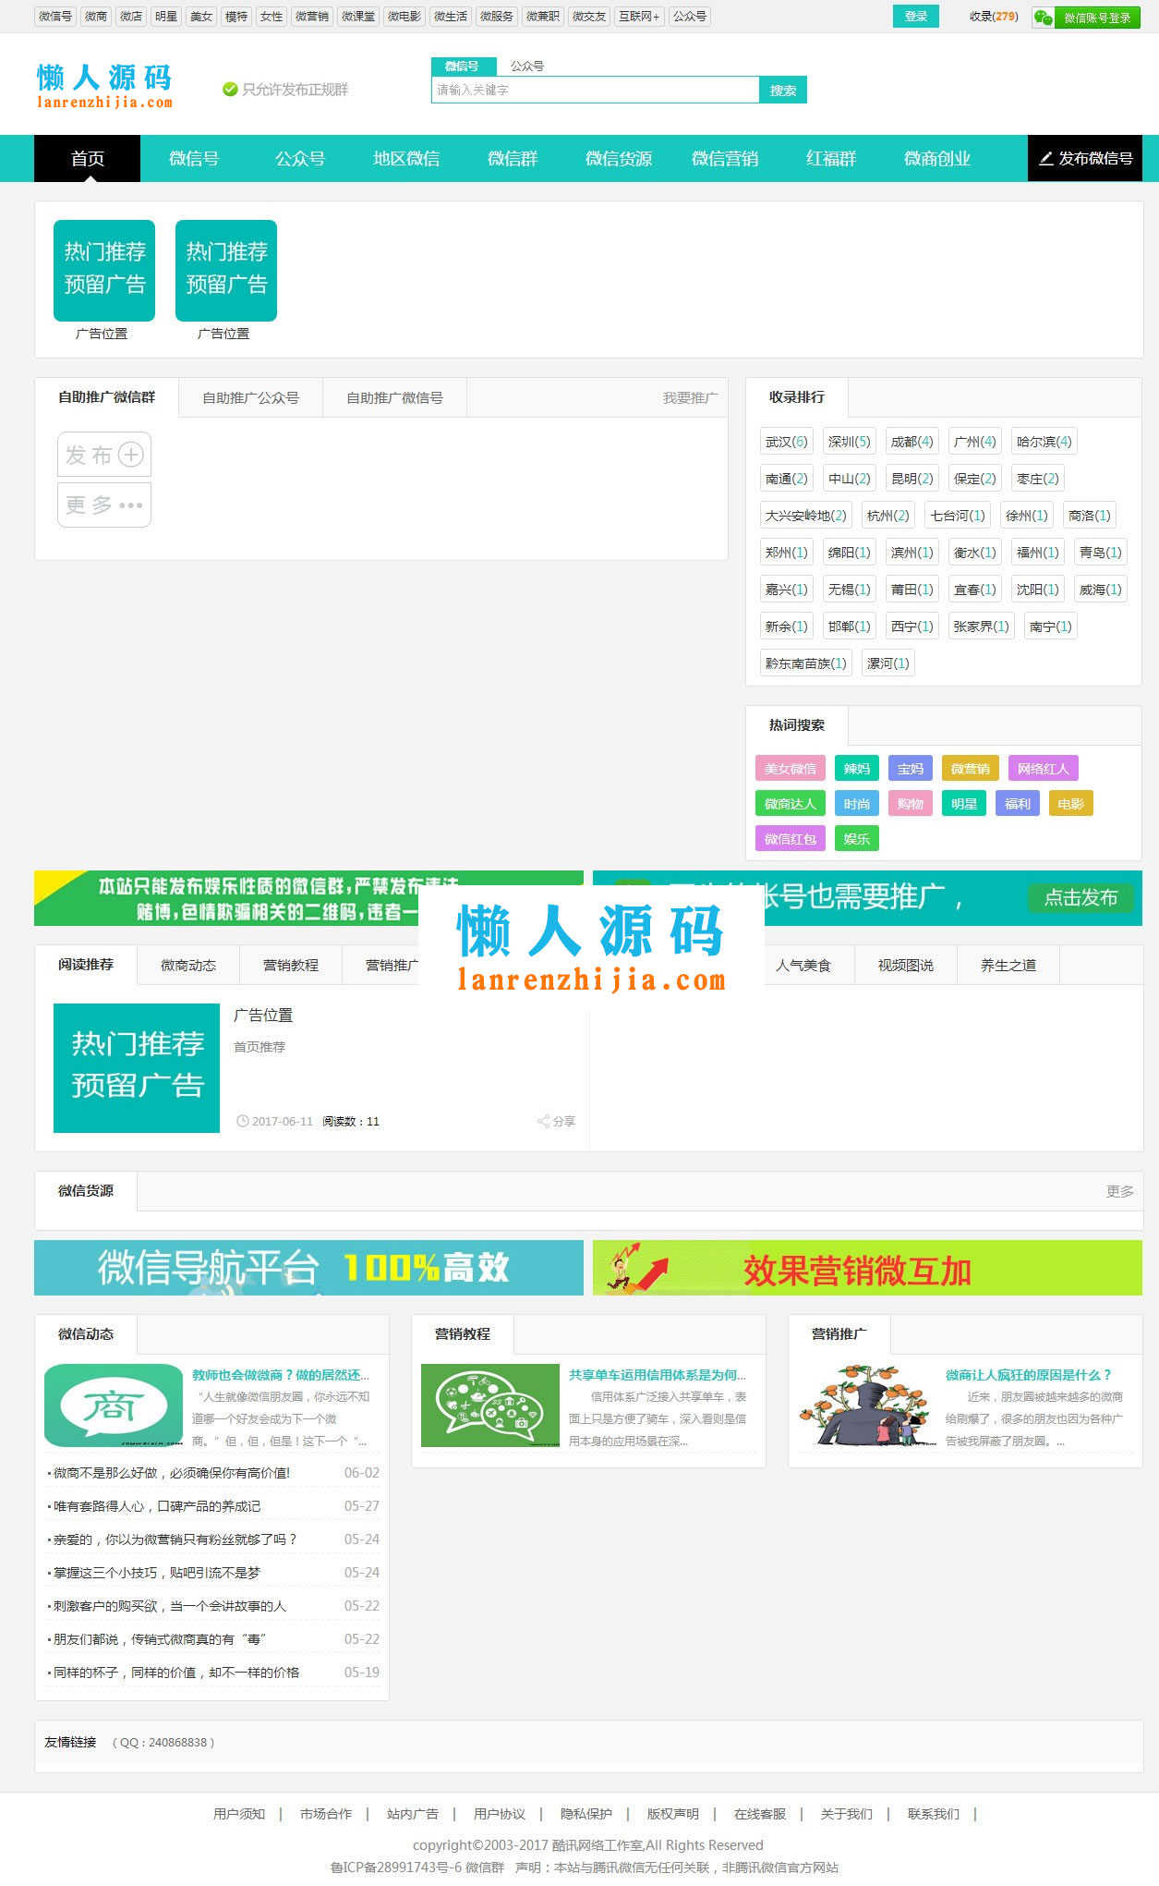Open the 微商 orange tree thumbnail

tap(867, 1405)
